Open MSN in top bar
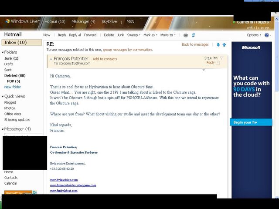Viewport: 279px width, 209px height. [x=130, y=21]
